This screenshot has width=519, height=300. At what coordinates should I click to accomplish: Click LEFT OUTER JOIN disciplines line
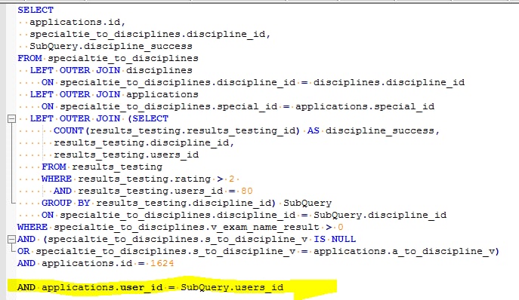[111, 70]
